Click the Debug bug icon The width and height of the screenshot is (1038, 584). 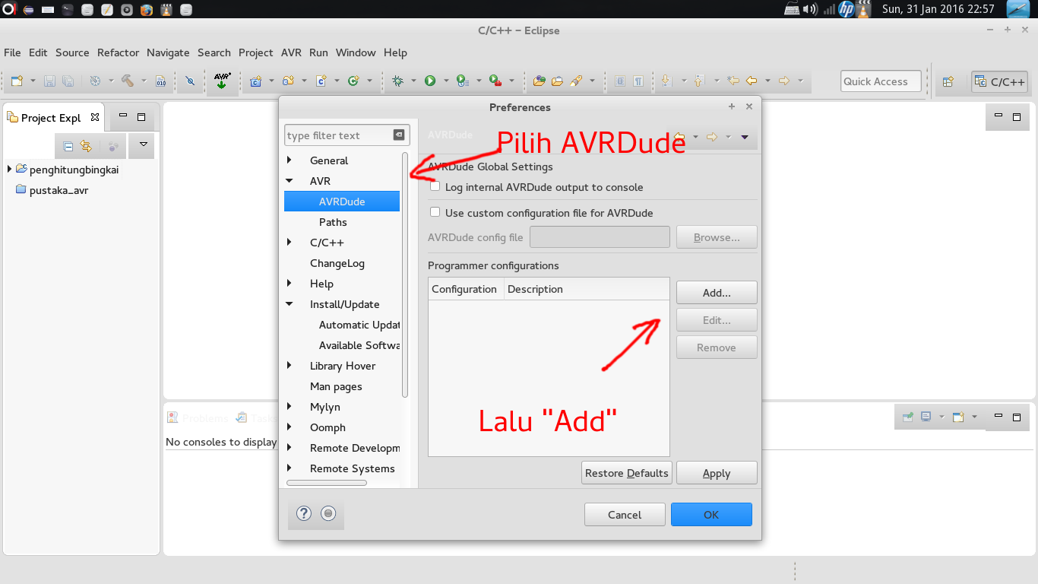[397, 81]
